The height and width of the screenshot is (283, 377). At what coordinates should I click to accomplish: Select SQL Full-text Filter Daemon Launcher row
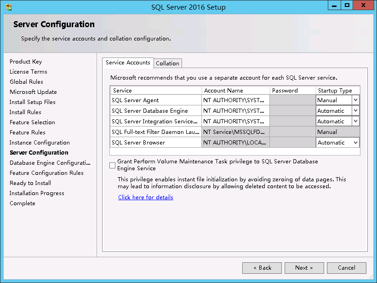coord(156,132)
